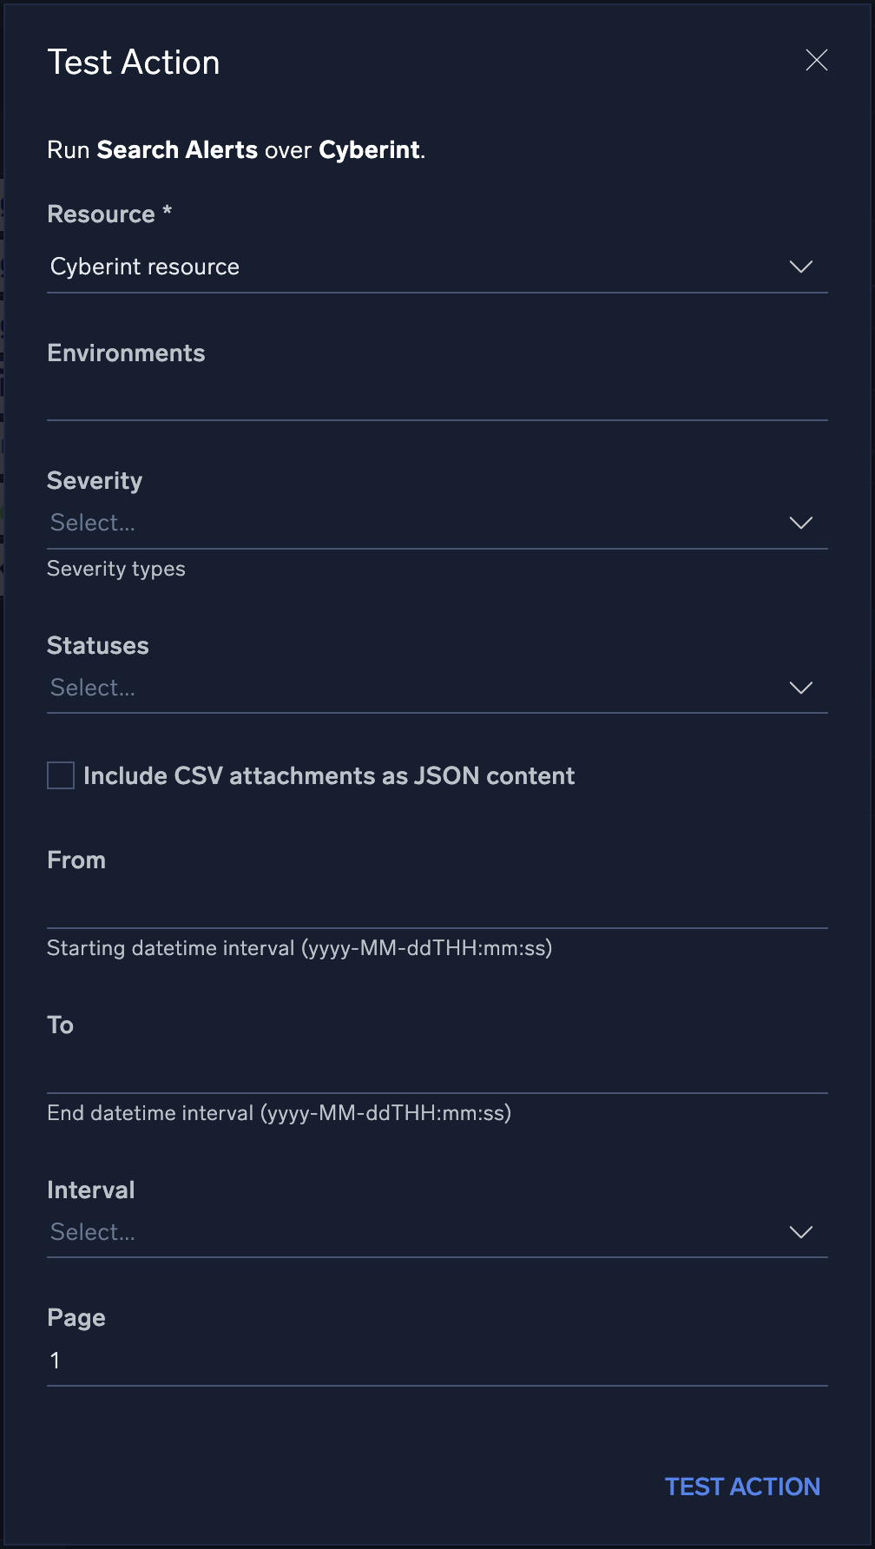Enable Include CSV attachments as JSON content
The width and height of the screenshot is (875, 1549).
60,775
